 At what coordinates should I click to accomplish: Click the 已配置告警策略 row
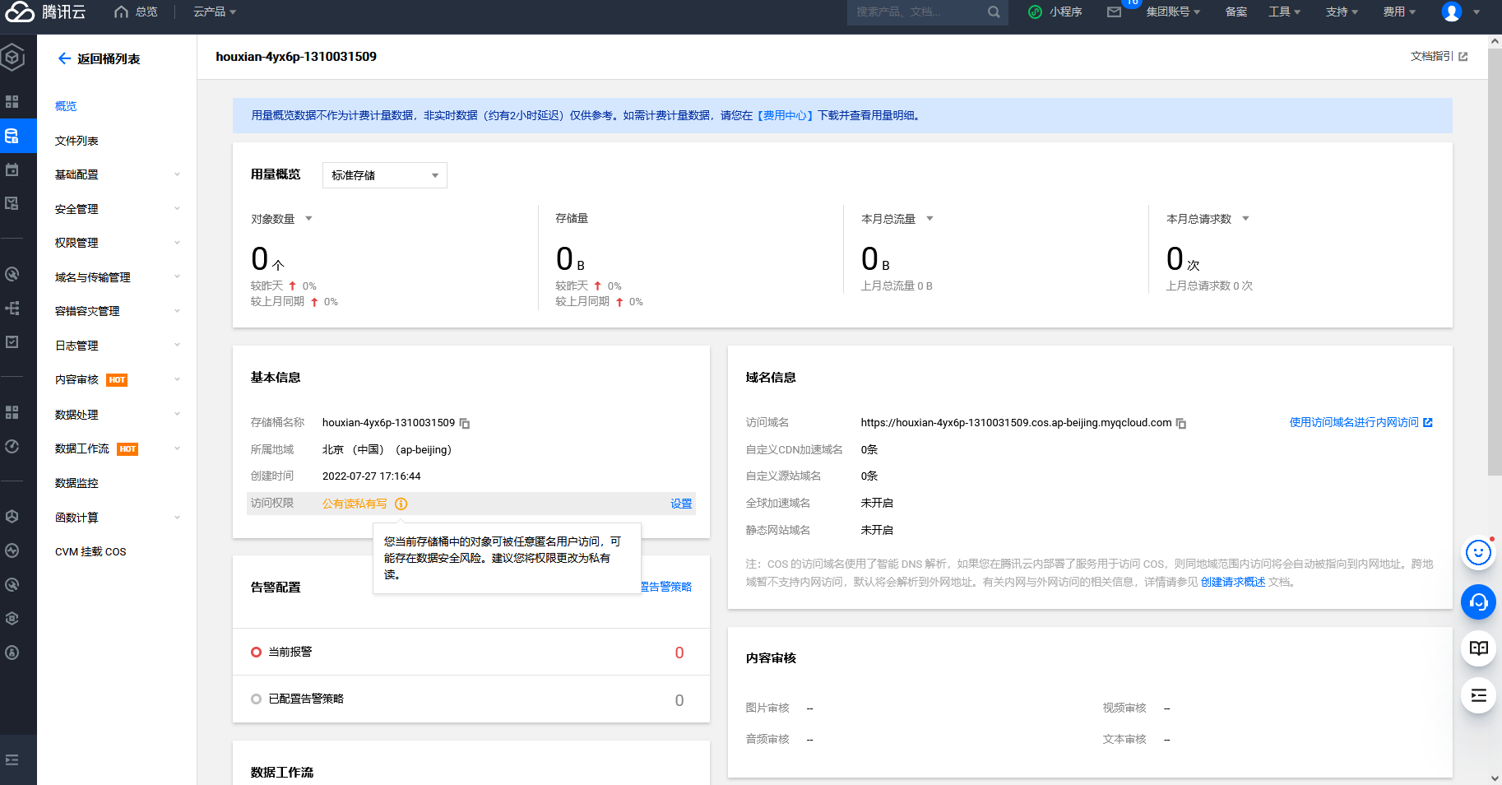coord(471,699)
